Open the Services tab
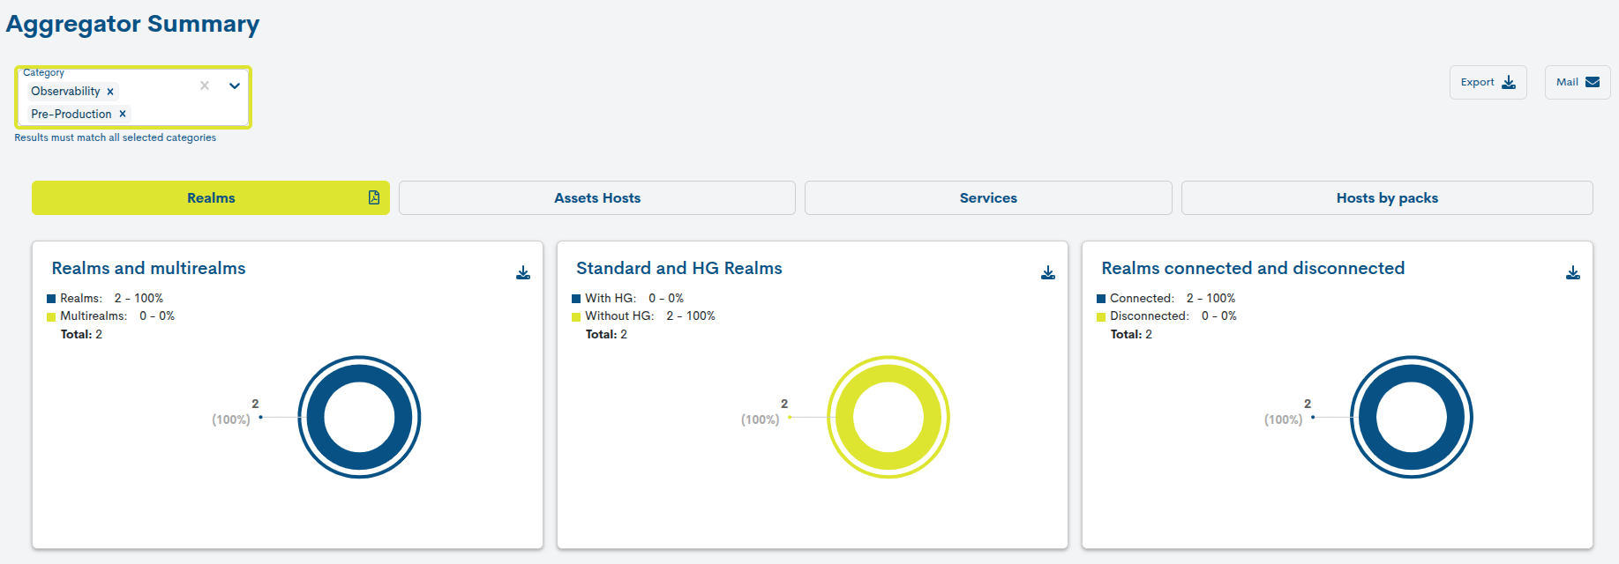The height and width of the screenshot is (564, 1619). click(988, 198)
